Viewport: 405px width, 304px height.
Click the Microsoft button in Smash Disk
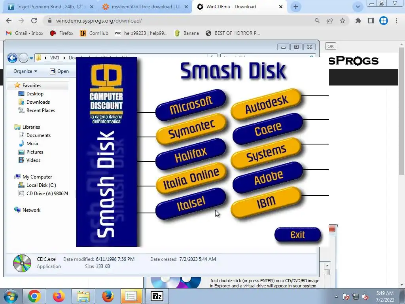pyautogui.click(x=191, y=105)
